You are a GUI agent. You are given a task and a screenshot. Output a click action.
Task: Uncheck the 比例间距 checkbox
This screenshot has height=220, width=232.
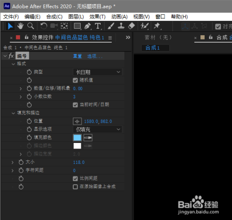pyautogui.click(x=75, y=179)
